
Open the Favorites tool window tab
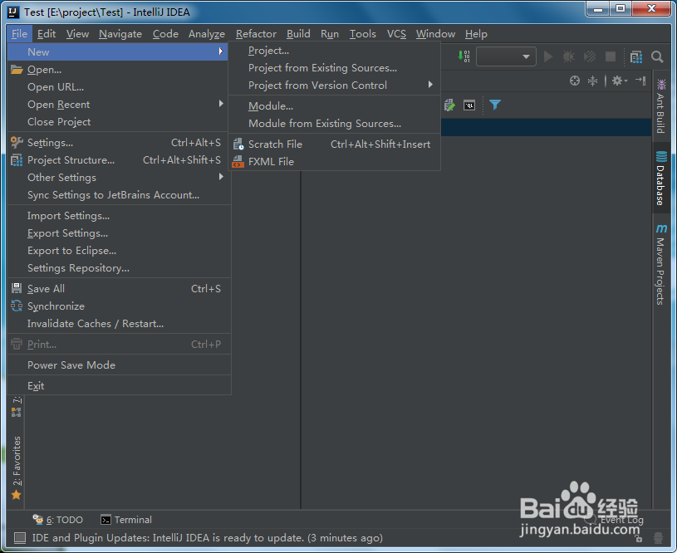[17, 468]
